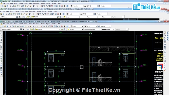This screenshot has width=169, height=95.
Task: Select the Line tool in Draw toolbar
Action: point(1,33)
